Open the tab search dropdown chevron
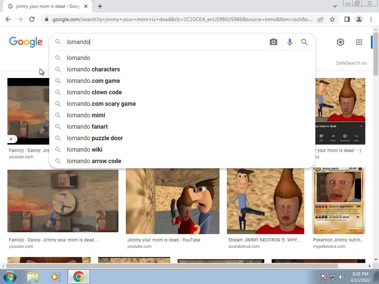379x284 pixels. [x=335, y=6]
